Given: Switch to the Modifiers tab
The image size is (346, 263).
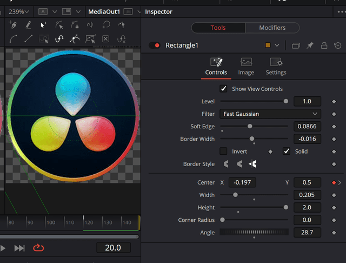Looking at the screenshot, I should click(272, 28).
